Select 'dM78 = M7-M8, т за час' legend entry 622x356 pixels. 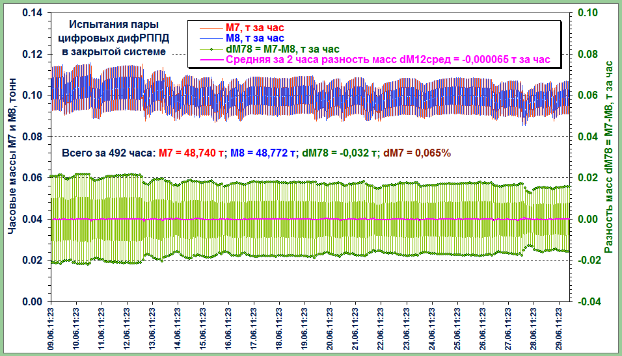282,49
